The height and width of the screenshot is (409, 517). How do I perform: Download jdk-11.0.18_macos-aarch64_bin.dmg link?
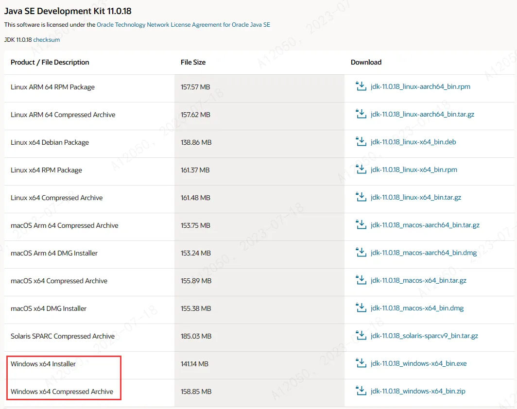(x=424, y=253)
